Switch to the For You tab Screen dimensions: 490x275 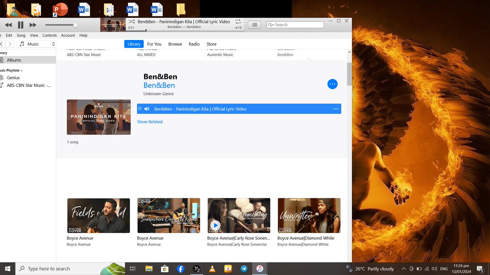tap(154, 44)
